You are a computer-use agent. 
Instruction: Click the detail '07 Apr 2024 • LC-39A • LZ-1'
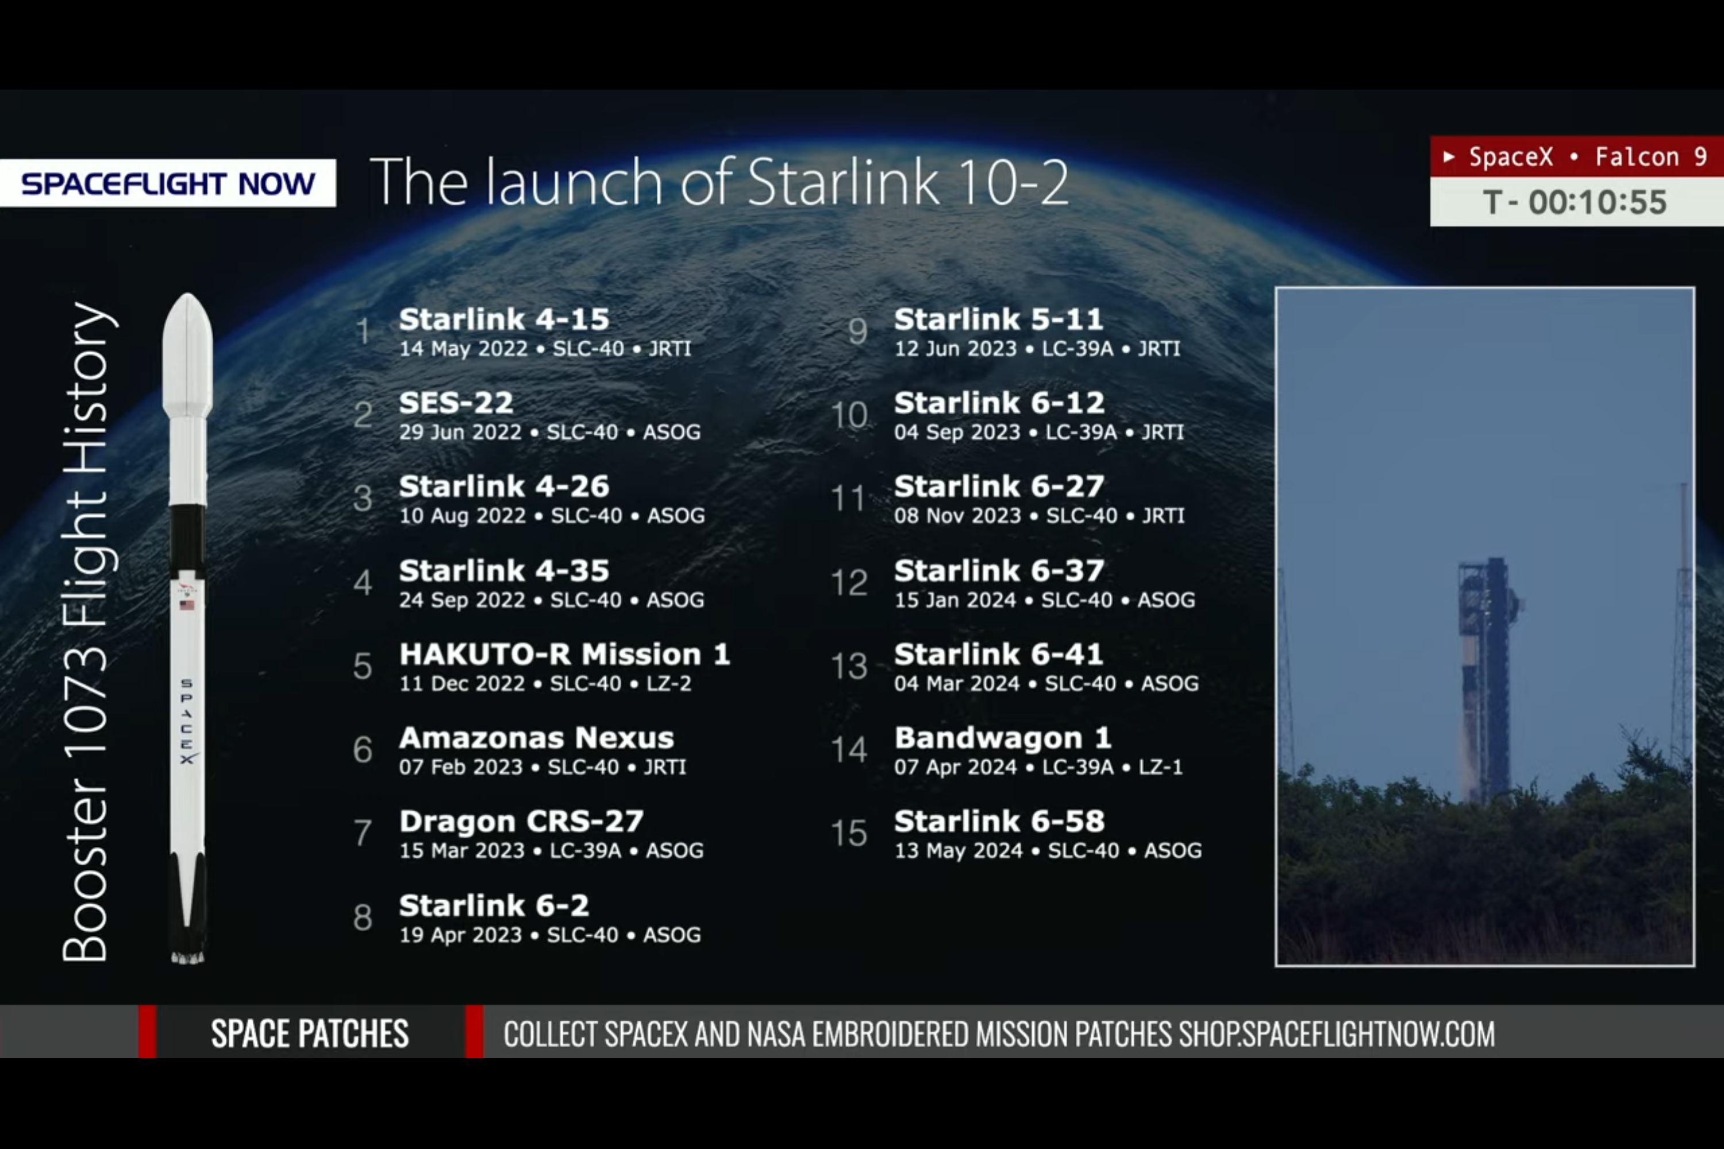[1038, 767]
